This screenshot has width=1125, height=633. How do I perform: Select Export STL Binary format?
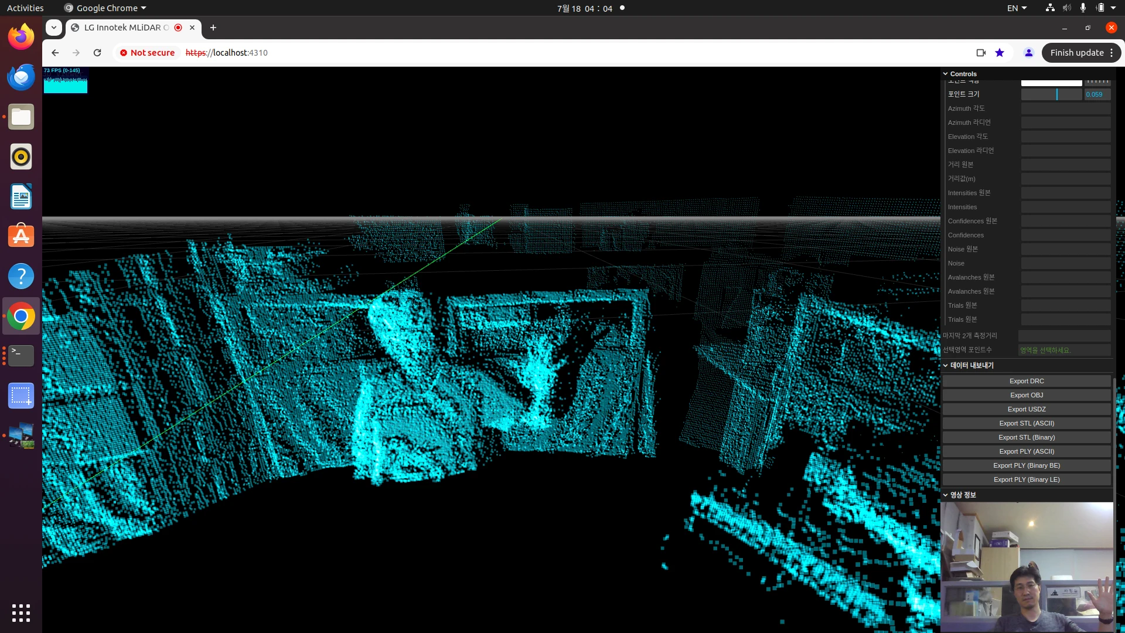1026,437
